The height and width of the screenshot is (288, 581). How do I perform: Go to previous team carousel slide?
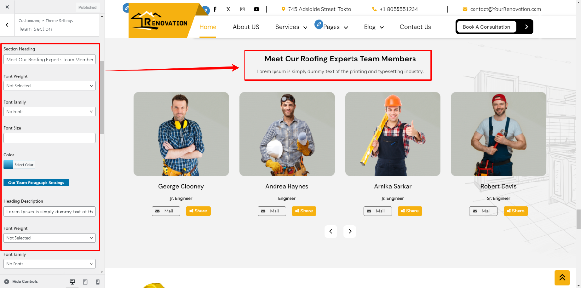point(331,231)
